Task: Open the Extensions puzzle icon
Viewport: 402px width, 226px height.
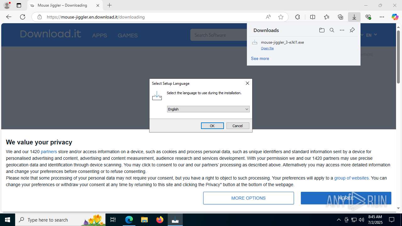Action: tap(297, 17)
